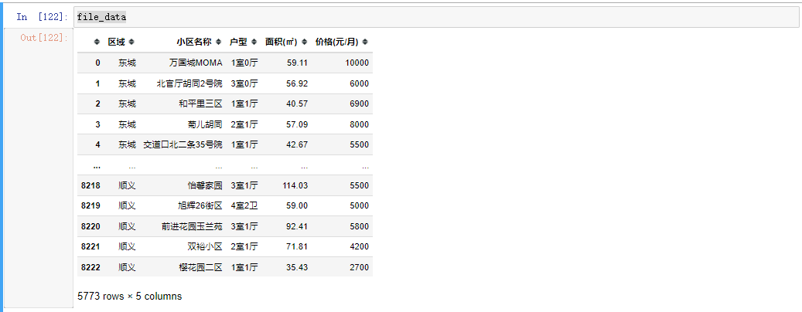Click area value 42.67
Image resolution: width=802 pixels, height=312 pixels.
point(297,144)
